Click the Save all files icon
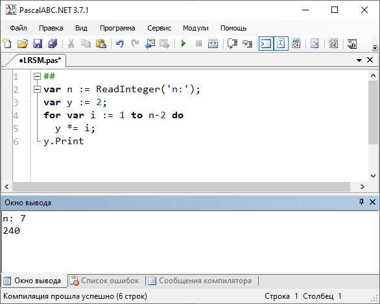The image size is (380, 304). click(x=53, y=44)
